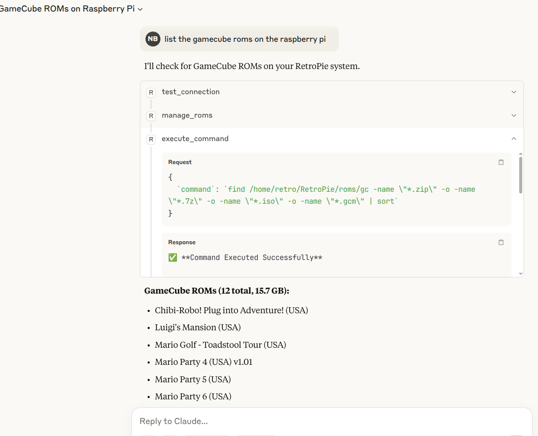
Task: Click the R icon beside test_connection
Action: 151,92
